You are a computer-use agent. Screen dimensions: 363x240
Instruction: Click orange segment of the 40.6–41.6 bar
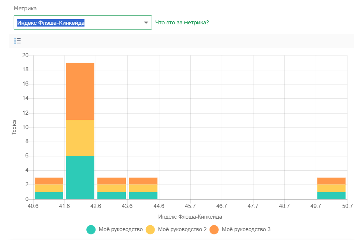49,181
